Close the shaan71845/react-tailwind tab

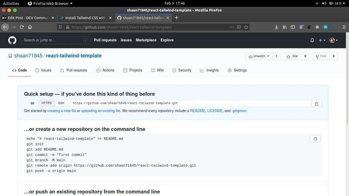(x=168, y=18)
